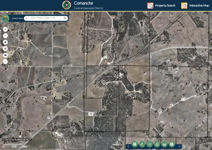
Task: Select the draw pencil tool
Action: pos(142,144)
